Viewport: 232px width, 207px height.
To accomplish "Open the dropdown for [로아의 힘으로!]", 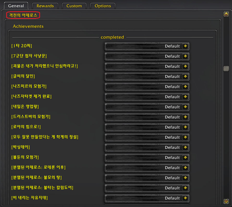I will point(147,127).
